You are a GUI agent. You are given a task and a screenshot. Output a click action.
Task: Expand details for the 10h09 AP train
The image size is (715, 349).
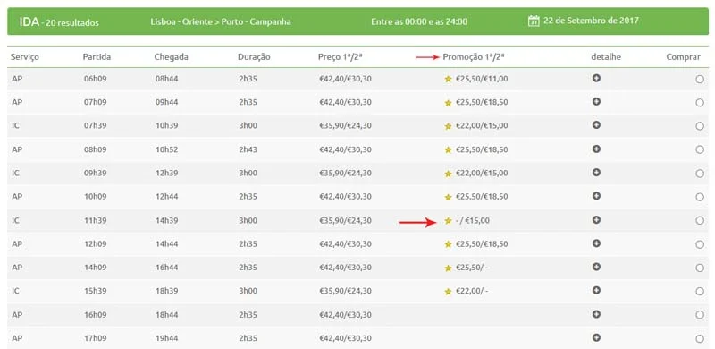pyautogui.click(x=596, y=196)
